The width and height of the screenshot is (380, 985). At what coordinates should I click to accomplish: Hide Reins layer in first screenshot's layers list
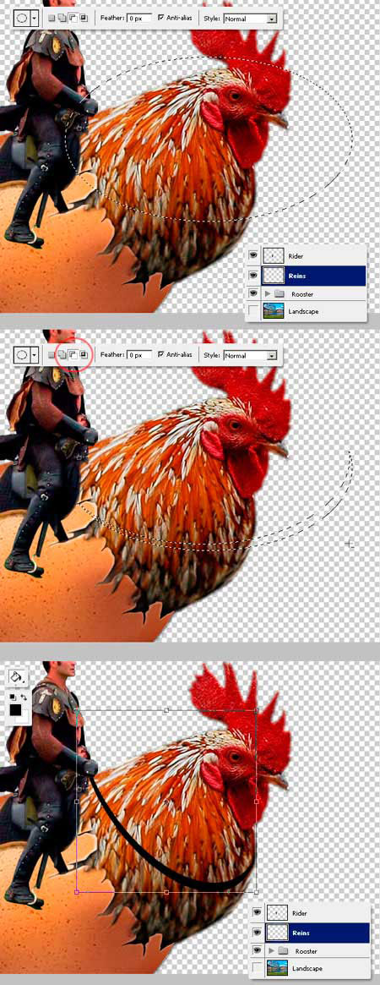point(253,275)
